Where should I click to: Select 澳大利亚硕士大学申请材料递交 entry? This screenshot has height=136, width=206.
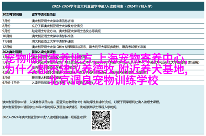tap(53, 41)
